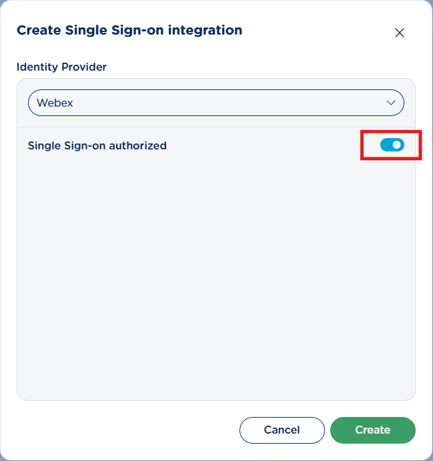Disable the Single Sign-on authorized toggle

392,145
